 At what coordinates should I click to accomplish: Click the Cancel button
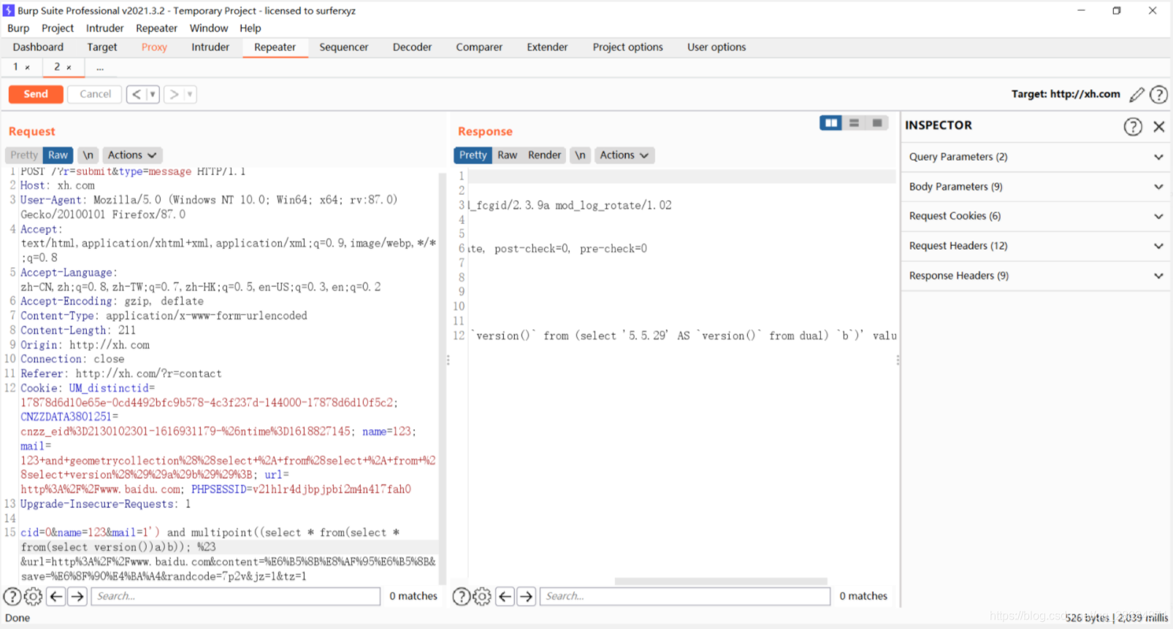[x=95, y=94]
